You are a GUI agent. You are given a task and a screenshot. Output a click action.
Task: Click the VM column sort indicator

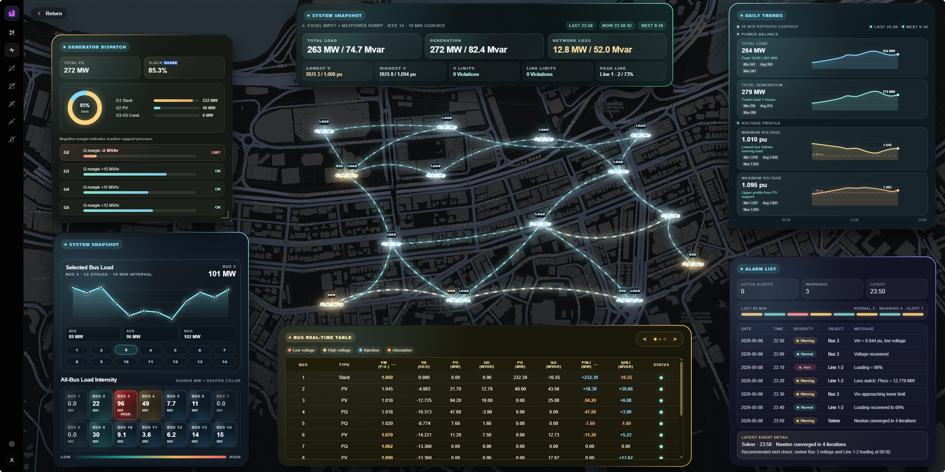(x=393, y=365)
